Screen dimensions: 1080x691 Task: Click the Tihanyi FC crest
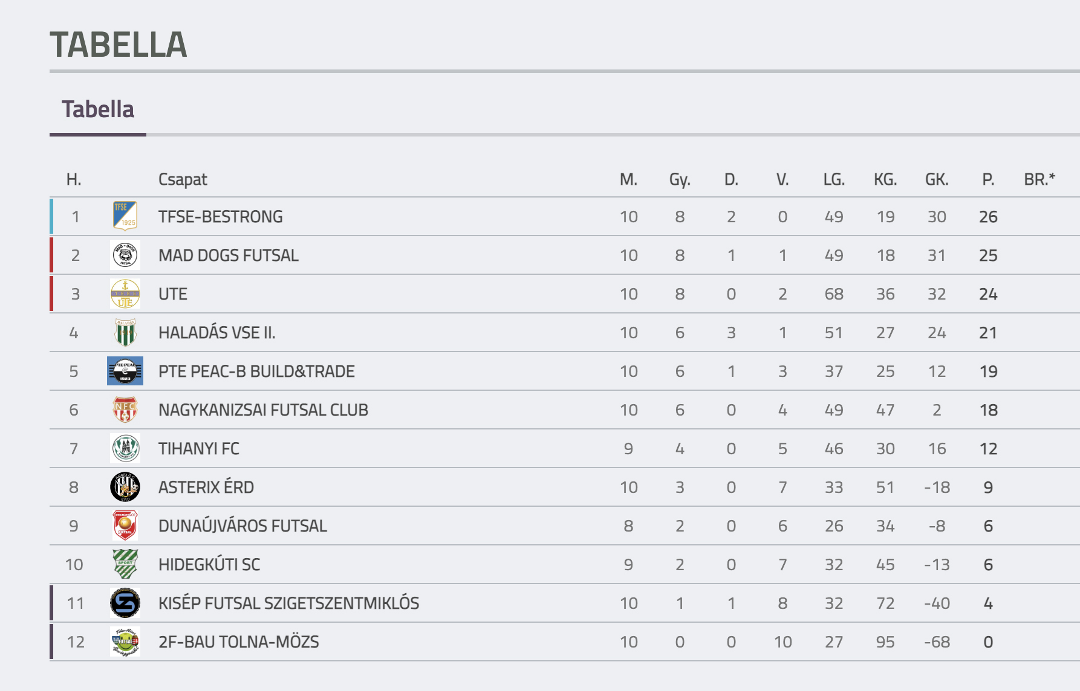125,448
